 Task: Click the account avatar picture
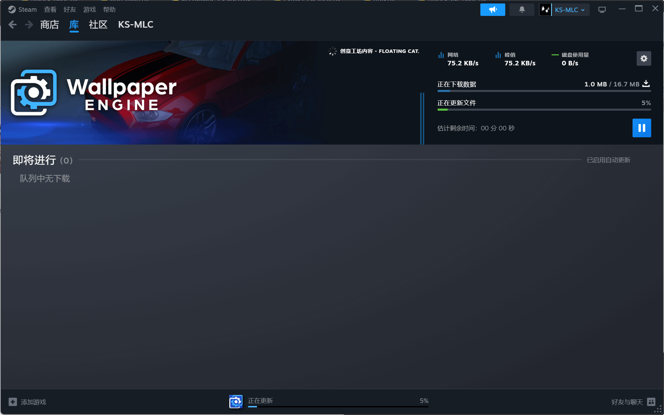545,10
